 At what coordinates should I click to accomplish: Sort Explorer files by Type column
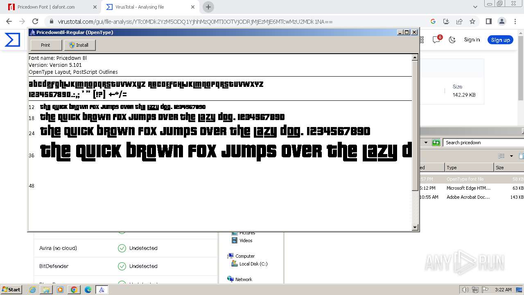469,168
